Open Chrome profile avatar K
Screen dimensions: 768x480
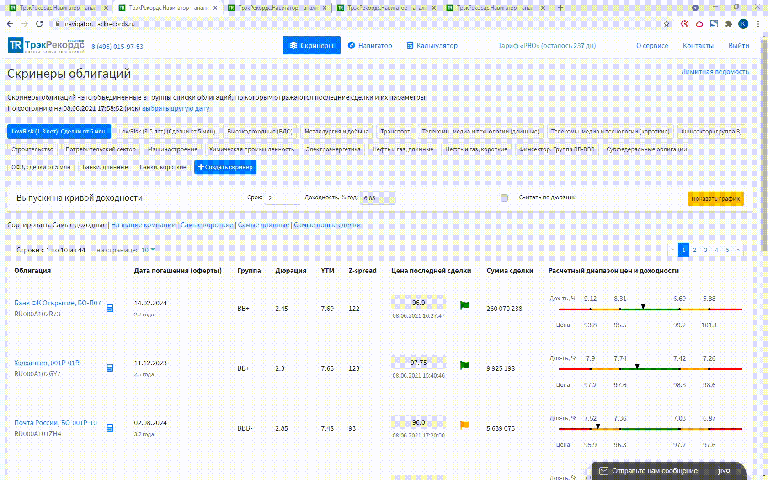[x=743, y=24]
